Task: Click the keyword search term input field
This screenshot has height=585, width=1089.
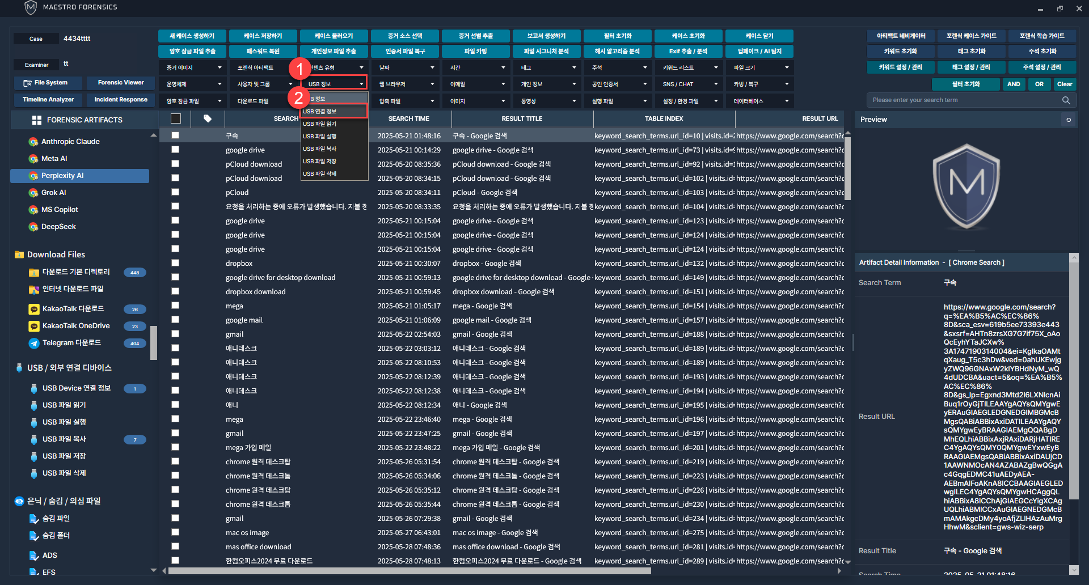Action: [964, 100]
